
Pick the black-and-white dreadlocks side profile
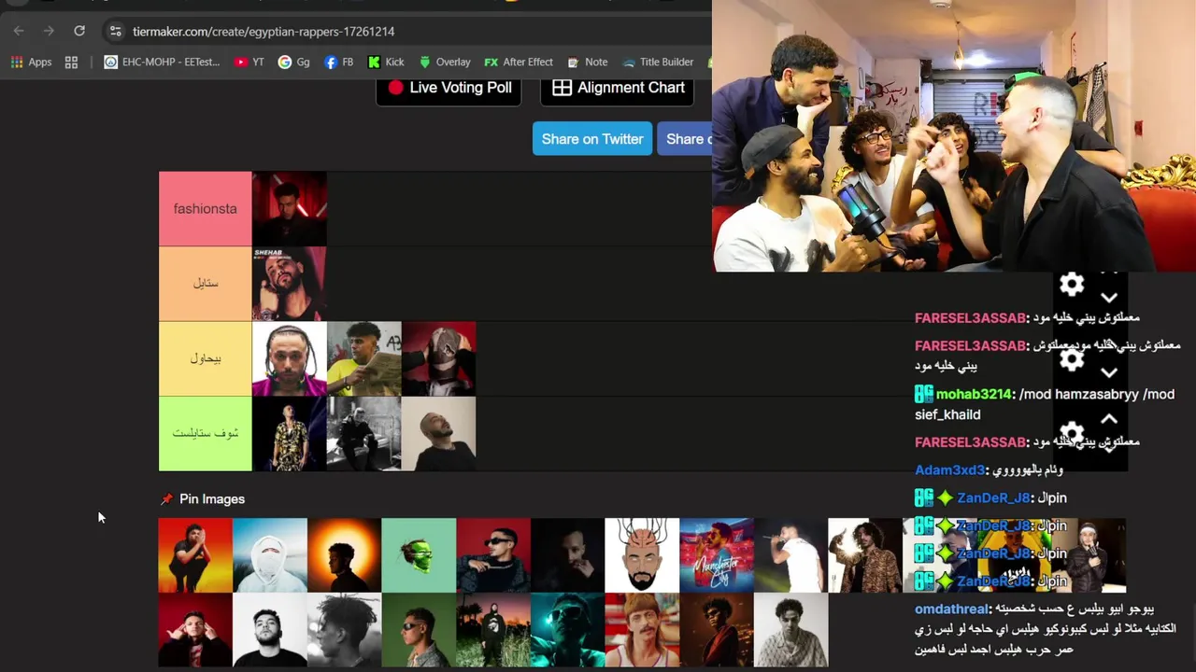coord(344,630)
